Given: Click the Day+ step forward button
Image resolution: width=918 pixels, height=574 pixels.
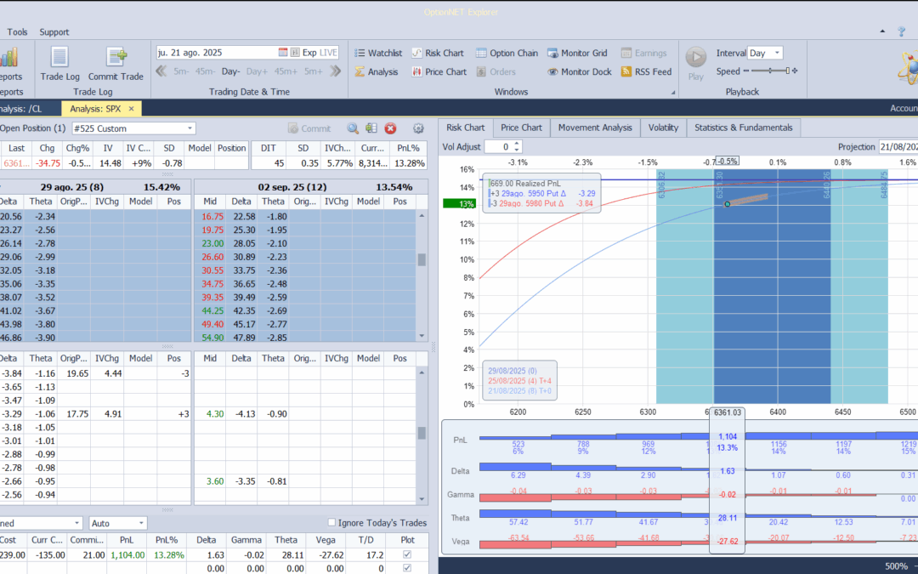Looking at the screenshot, I should [x=257, y=71].
